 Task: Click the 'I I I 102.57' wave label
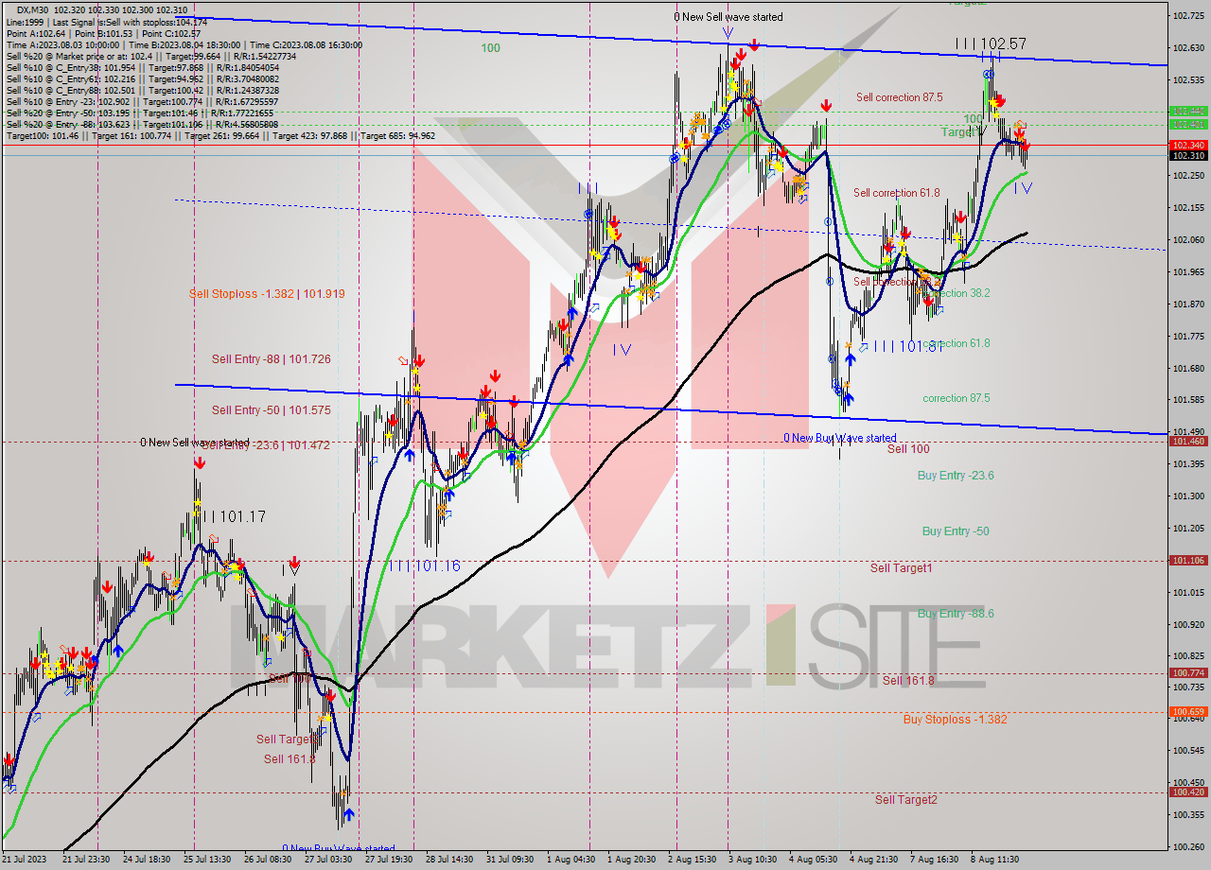[x=991, y=43]
